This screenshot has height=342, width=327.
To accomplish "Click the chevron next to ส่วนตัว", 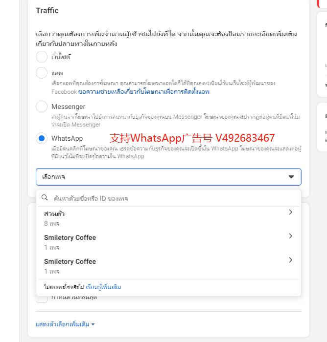I will pos(290,212).
